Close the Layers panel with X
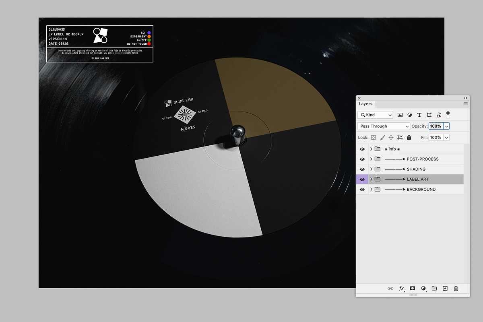The height and width of the screenshot is (322, 483). pos(359,98)
